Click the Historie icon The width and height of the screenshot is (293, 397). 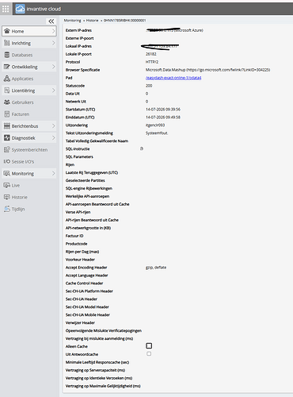[x=7, y=197]
